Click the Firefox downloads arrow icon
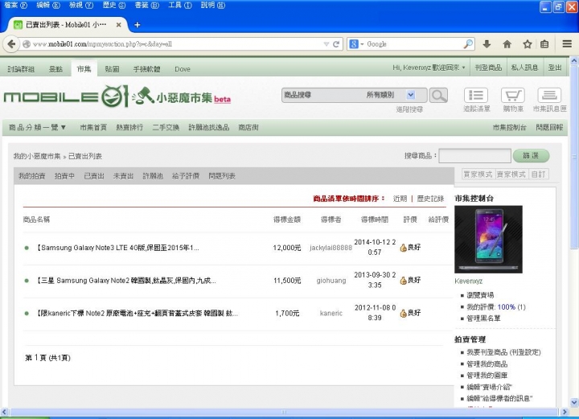This screenshot has height=419, width=579. (487, 44)
